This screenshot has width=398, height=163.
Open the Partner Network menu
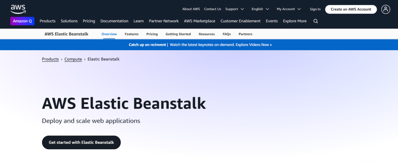(164, 21)
